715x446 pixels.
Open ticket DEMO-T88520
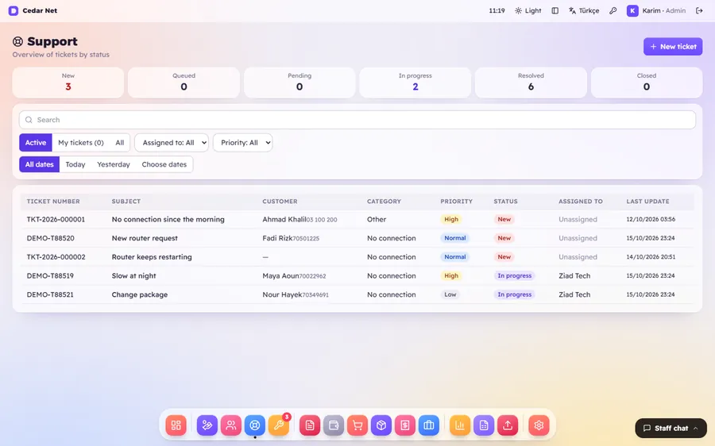51,238
